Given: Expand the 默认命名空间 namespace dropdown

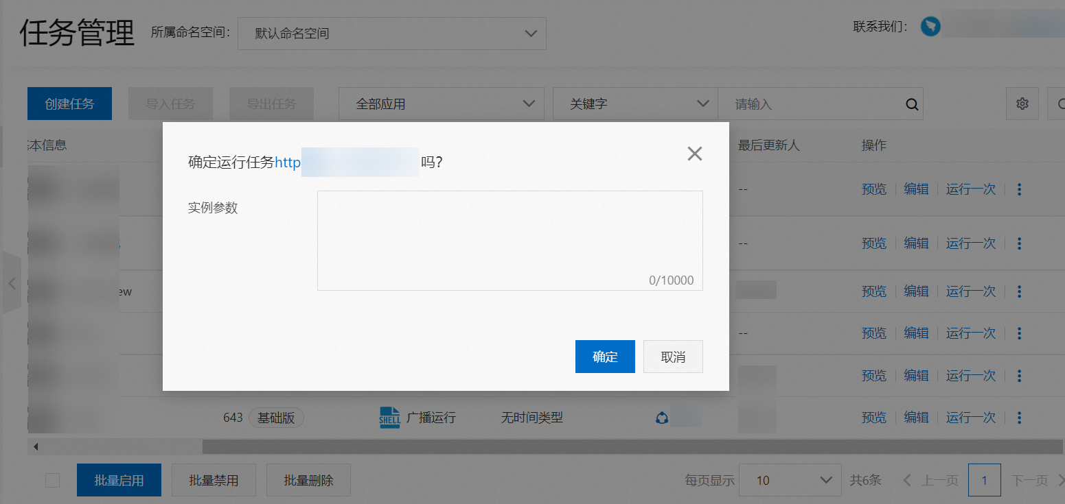Looking at the screenshot, I should 392,33.
